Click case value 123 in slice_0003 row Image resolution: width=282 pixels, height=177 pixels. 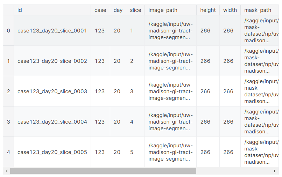(100, 91)
